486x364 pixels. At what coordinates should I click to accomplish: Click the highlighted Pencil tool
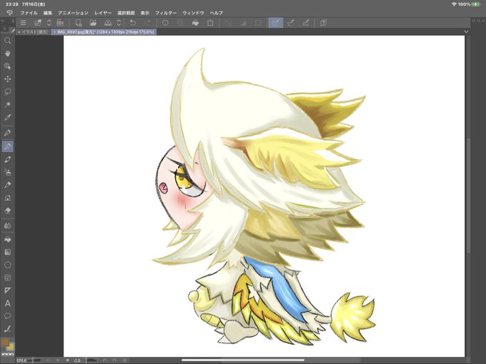point(7,146)
